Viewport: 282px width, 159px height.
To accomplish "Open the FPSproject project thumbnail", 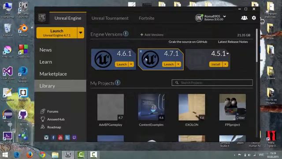I will (x=233, y=107).
